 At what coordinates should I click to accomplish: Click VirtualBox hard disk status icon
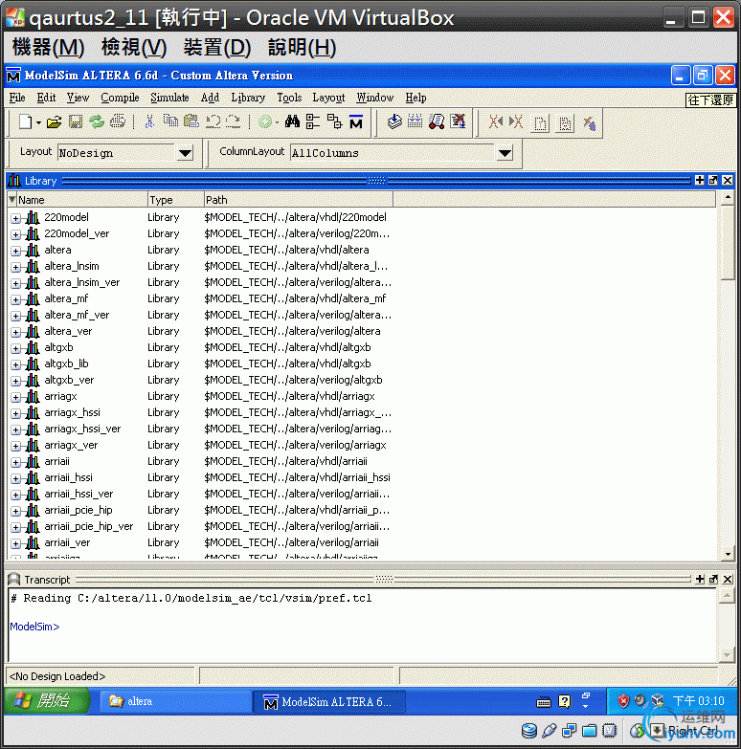point(529,731)
